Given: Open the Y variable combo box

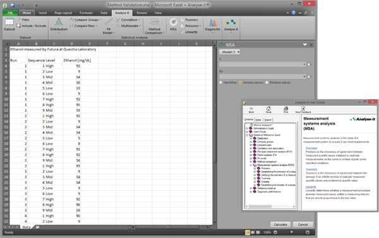Looking at the screenshot, I should (263, 64).
